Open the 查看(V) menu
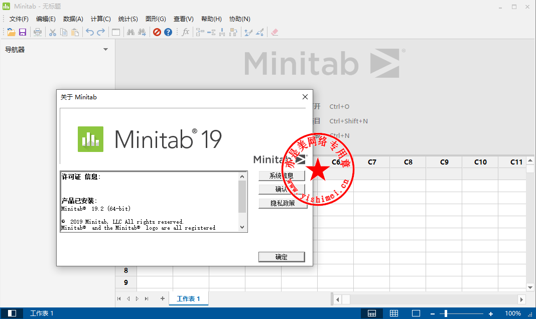This screenshot has width=536, height=319. coord(183,19)
